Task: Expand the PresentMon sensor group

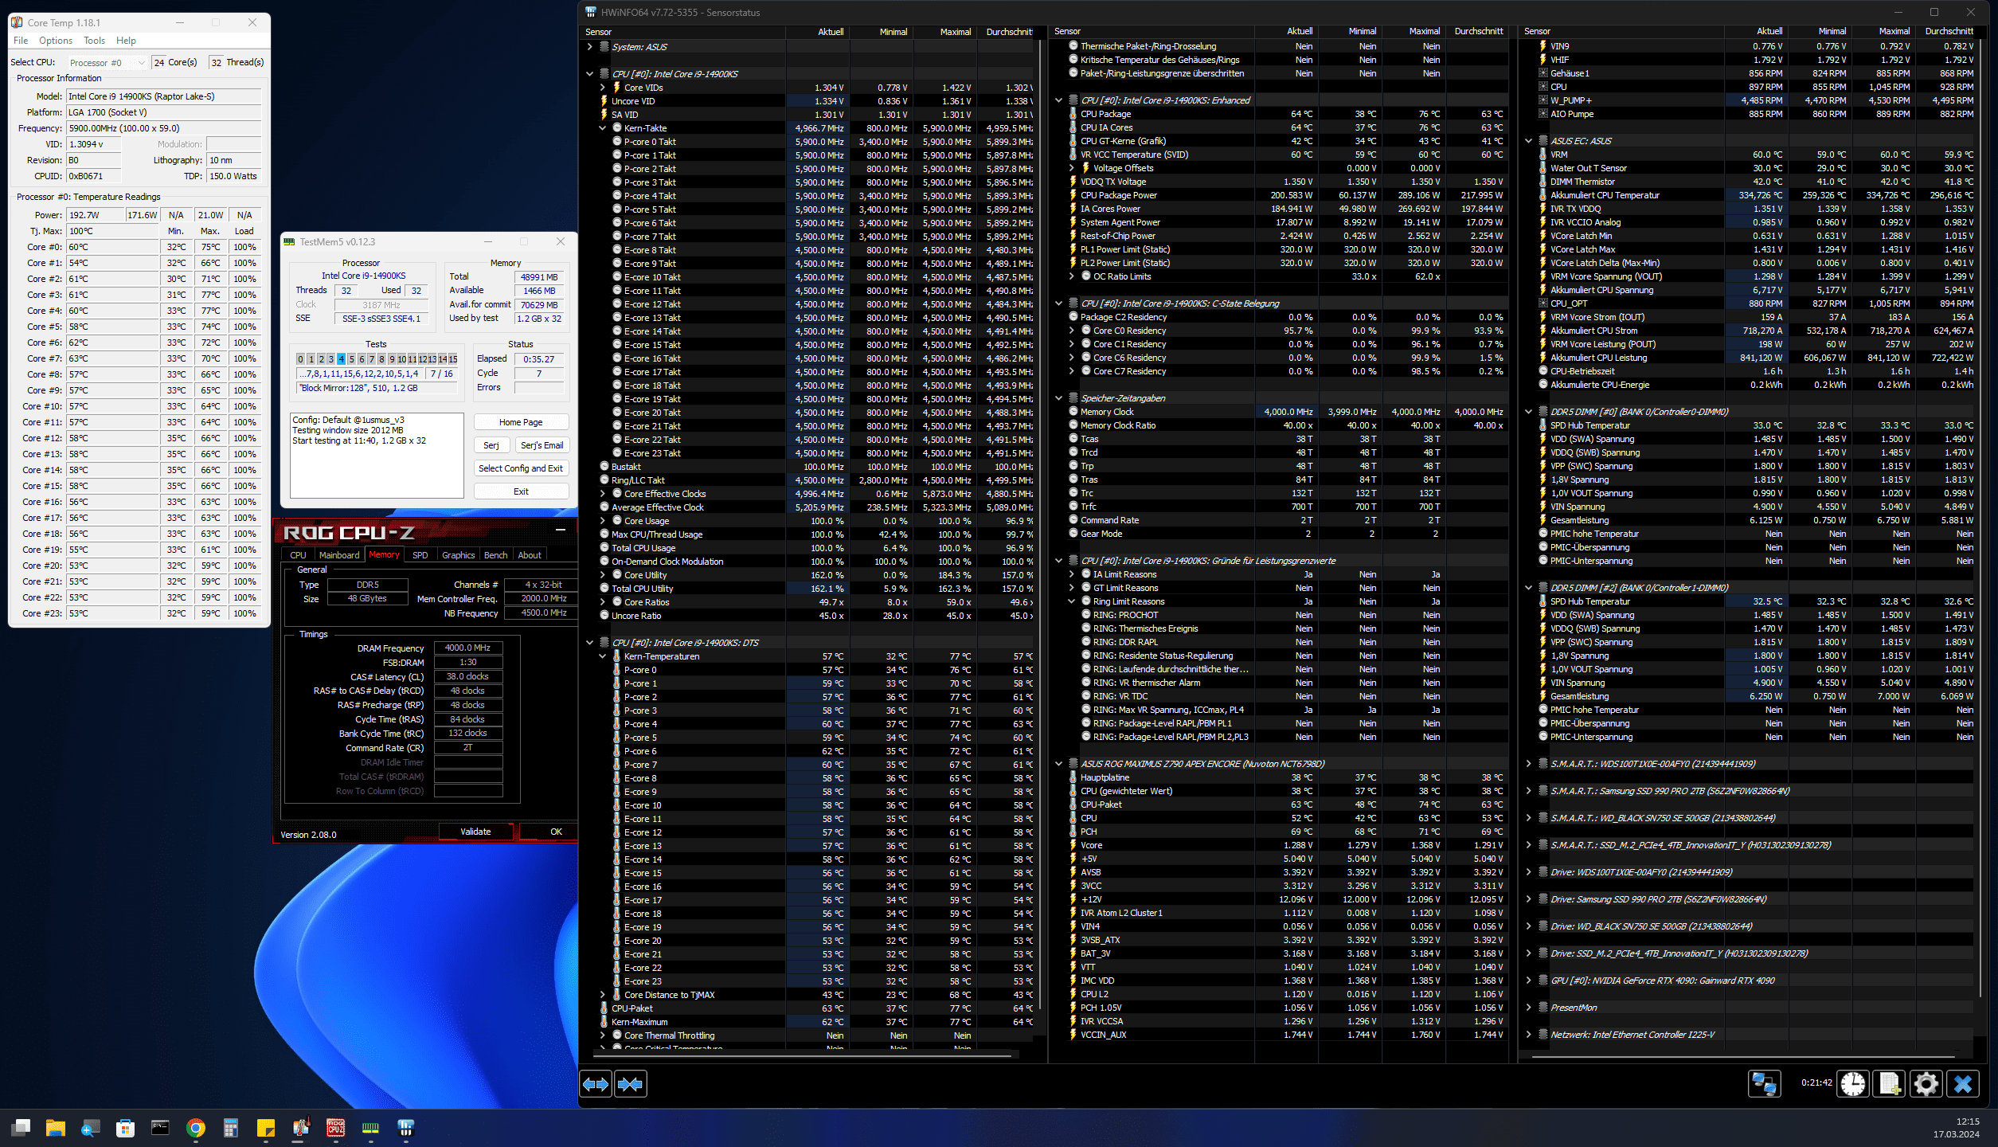Action: (x=1528, y=1008)
